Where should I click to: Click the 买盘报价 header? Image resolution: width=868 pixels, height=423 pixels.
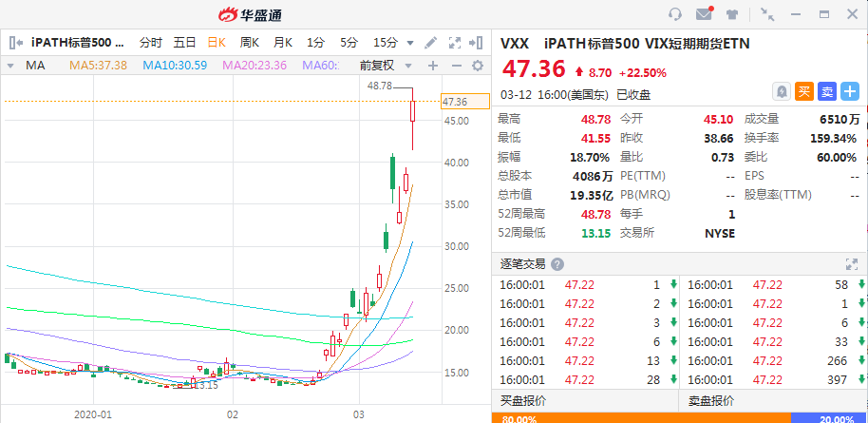click(x=523, y=401)
